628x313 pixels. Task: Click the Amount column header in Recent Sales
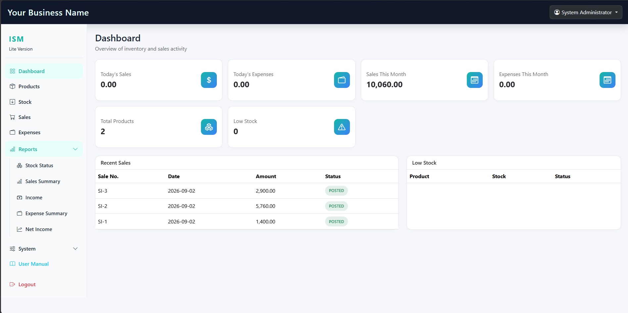pyautogui.click(x=266, y=176)
